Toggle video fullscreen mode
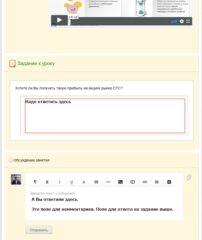This screenshot has width=202, height=240. (188, 21)
